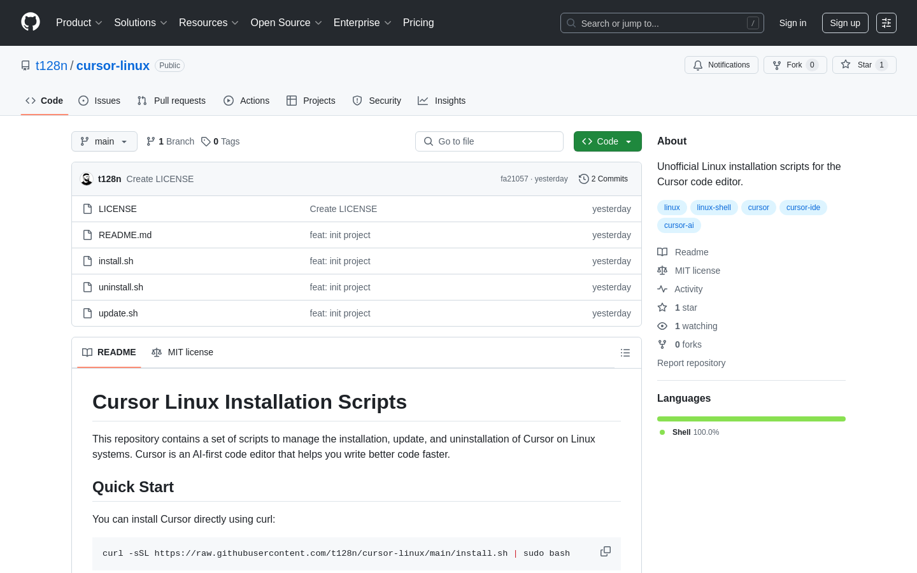The width and height of the screenshot is (917, 573).
Task: Click the install.sh file icon
Action: [88, 261]
